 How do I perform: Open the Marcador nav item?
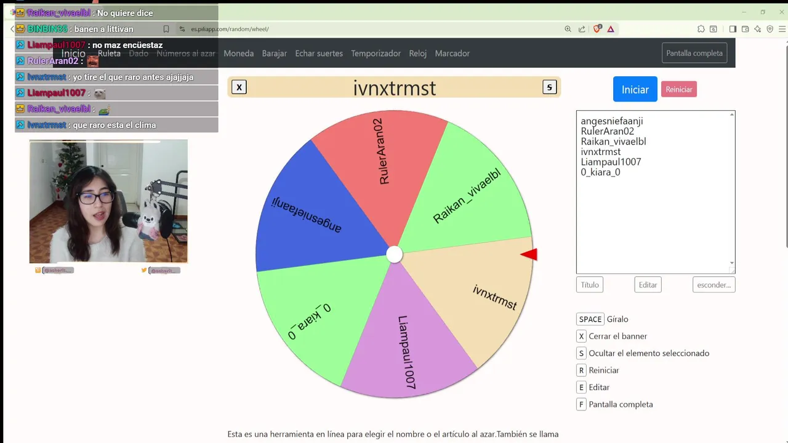pyautogui.click(x=452, y=54)
